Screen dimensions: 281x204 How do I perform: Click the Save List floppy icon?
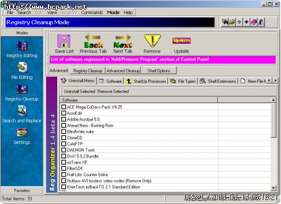coord(64,41)
